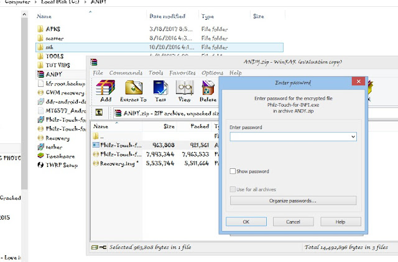
Task: Select the TOOLS folder in Explorer
Action: click(x=50, y=56)
